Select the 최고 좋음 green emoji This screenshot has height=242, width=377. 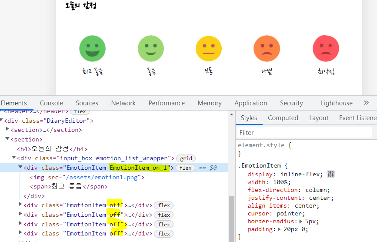92,49
